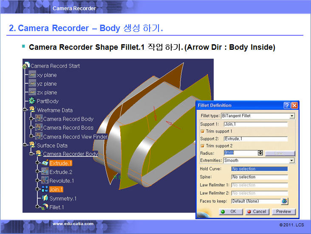Toggle the Trim support 1 checkbox
This screenshot has height=234, width=311.
202,131
